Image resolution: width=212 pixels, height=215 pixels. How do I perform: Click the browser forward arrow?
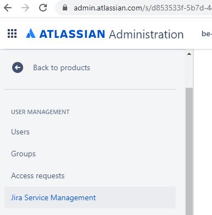click(25, 8)
